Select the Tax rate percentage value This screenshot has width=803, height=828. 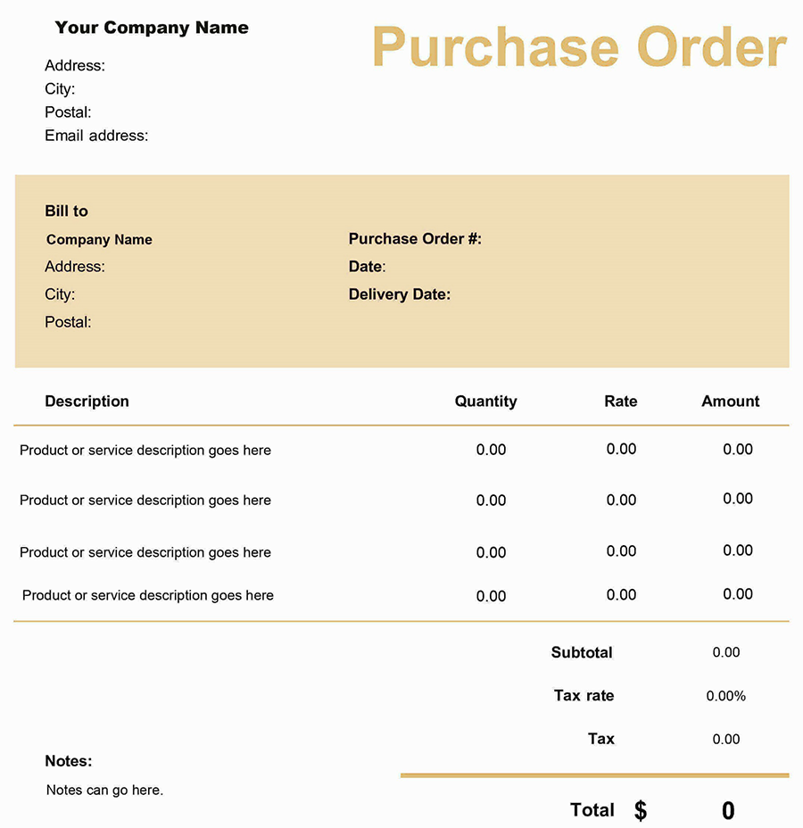[726, 696]
